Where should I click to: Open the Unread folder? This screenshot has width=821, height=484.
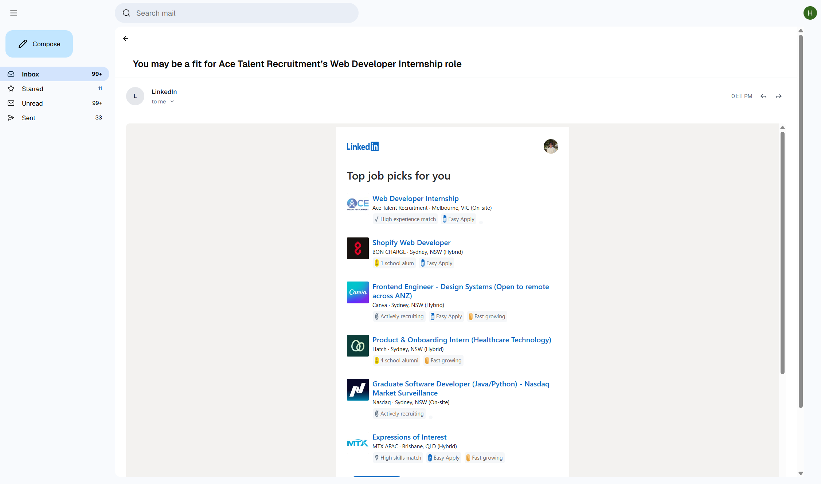click(x=55, y=103)
